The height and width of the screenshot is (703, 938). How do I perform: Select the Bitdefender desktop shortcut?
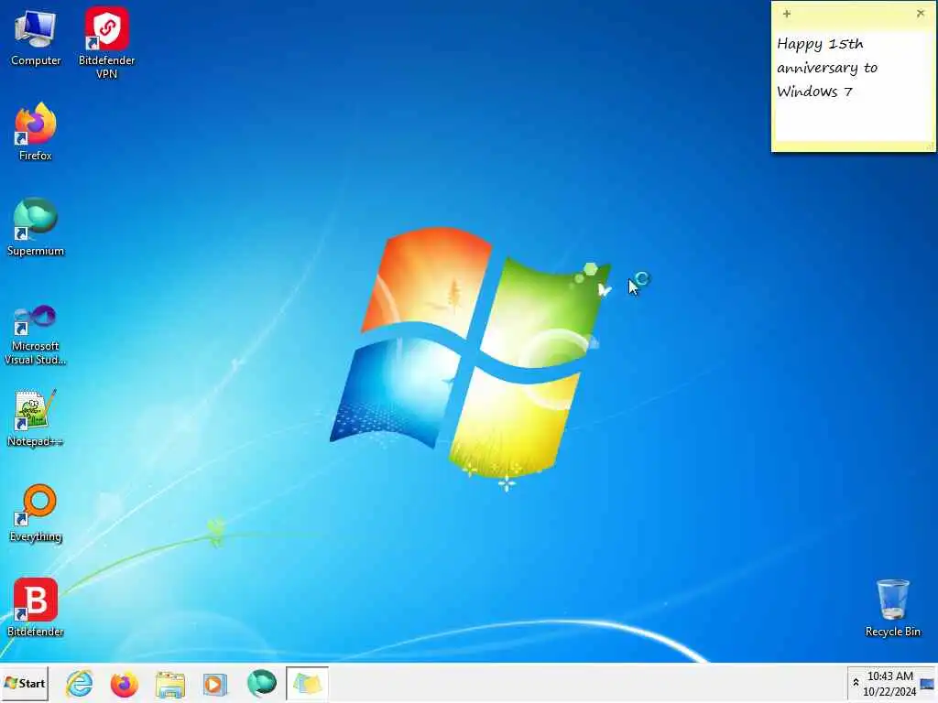pyautogui.click(x=36, y=608)
